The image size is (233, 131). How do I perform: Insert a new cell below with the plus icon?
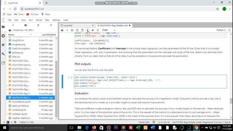click(x=67, y=30)
